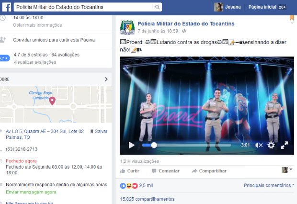
Task: Open video settings gear icon
Action: click(271, 145)
